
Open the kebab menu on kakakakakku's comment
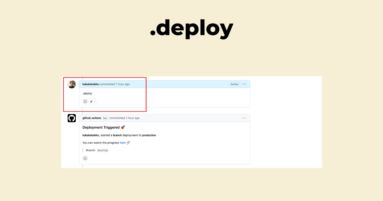244,84
